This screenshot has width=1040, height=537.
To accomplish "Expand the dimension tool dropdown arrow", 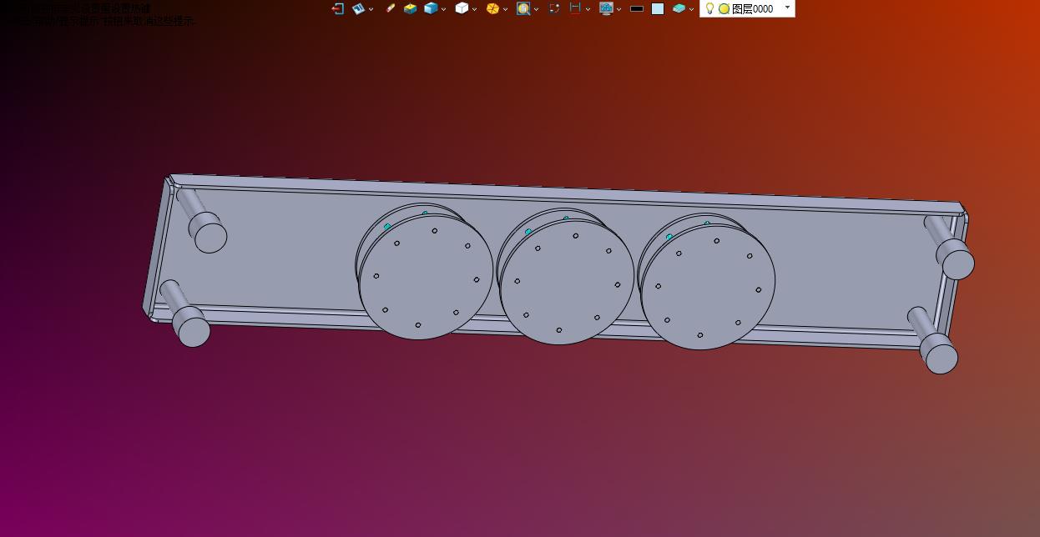I will [x=588, y=9].
